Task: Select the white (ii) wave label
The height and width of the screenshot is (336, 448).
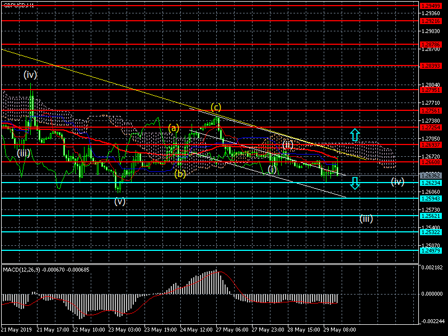Action: (288, 144)
